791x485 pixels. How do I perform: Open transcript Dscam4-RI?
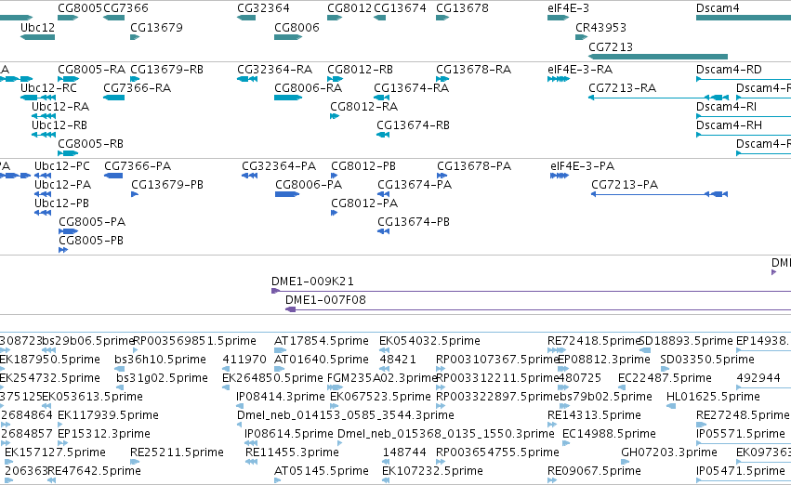tap(744, 116)
